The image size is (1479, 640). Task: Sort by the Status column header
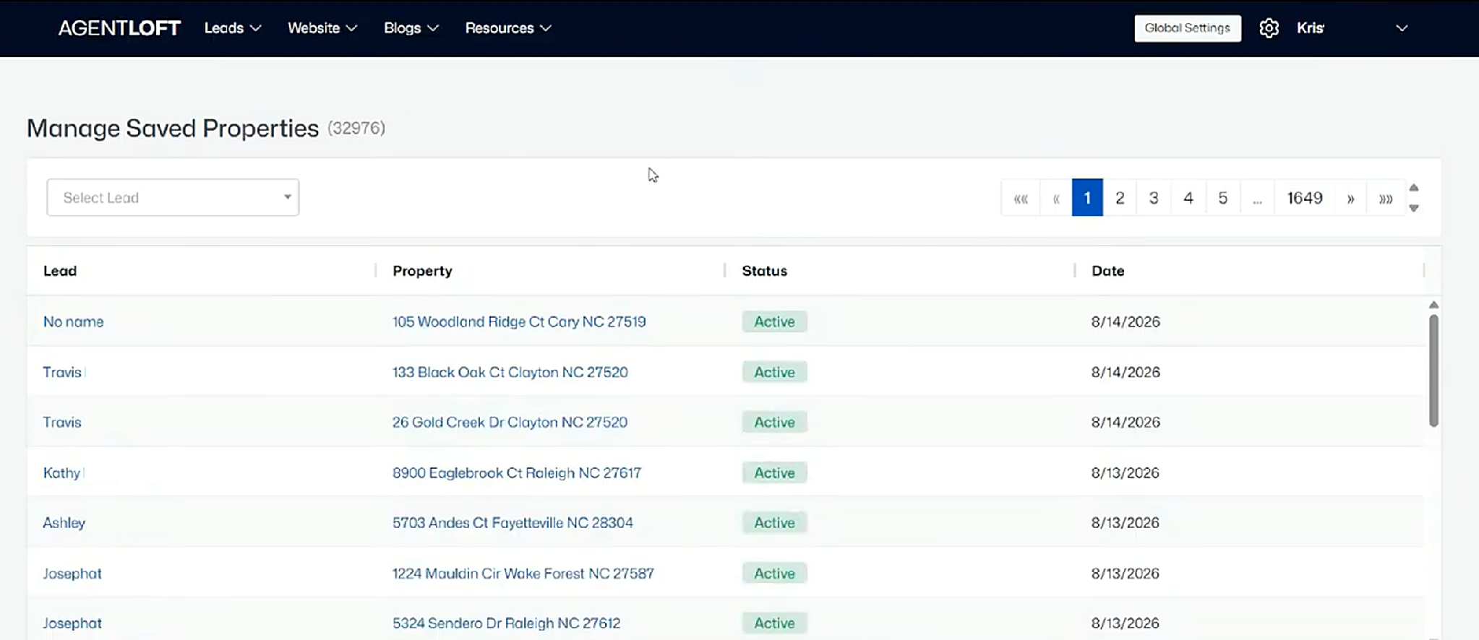pyautogui.click(x=764, y=271)
